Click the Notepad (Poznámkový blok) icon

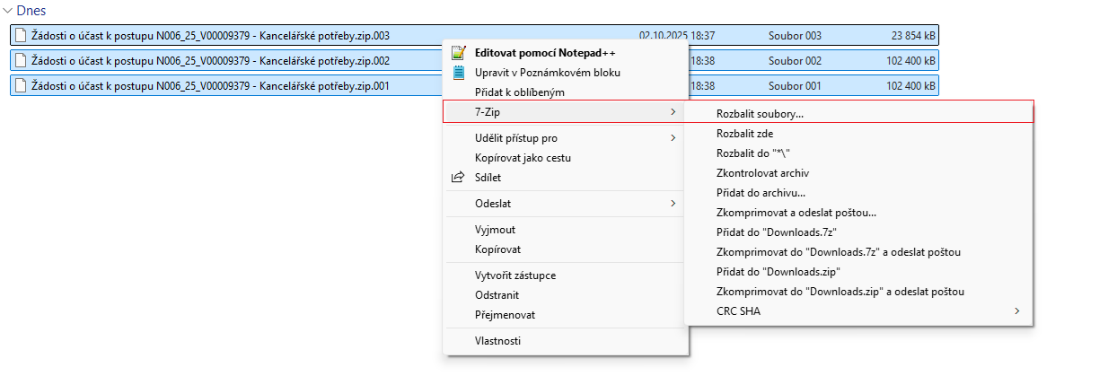point(459,73)
